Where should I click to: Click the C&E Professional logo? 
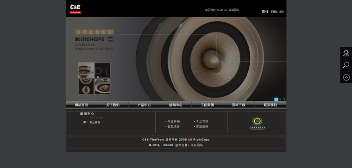75,9
